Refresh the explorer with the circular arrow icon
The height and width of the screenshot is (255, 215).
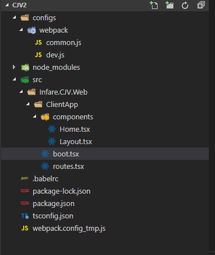point(185,5)
